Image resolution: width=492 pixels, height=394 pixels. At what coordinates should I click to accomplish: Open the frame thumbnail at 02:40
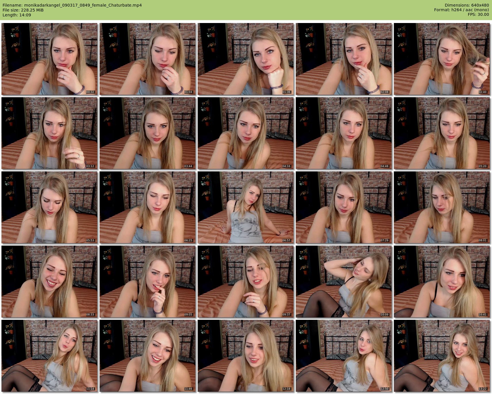(442, 59)
